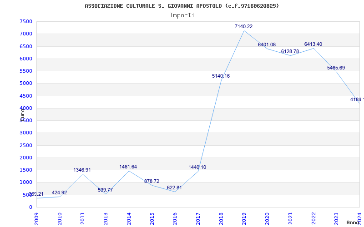The height and width of the screenshot is (227, 364).
Task: Click the 5000 y-axis value
Action: pos(26,84)
